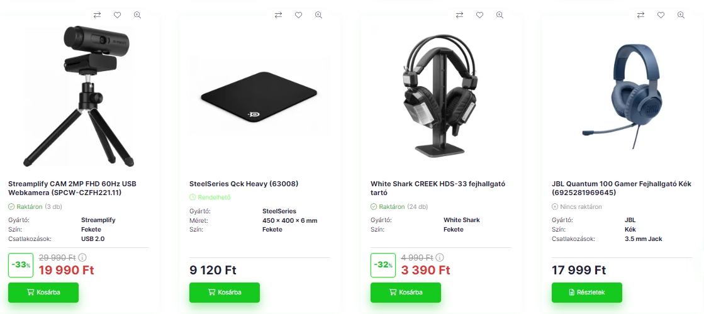
Task: Zoom Streamplify webcam product image
Action: [x=137, y=15]
